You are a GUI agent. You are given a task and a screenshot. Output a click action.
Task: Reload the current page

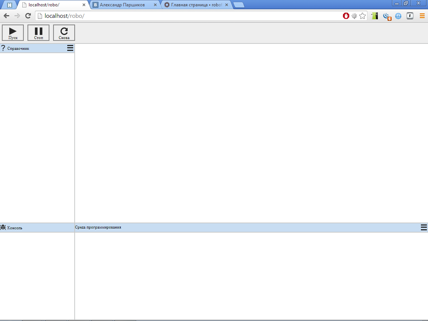click(28, 16)
